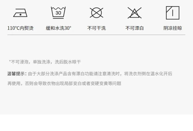The image size is (193, 131).
Task: Click the dot inside the iron symbol
Action: click(x=20, y=15)
